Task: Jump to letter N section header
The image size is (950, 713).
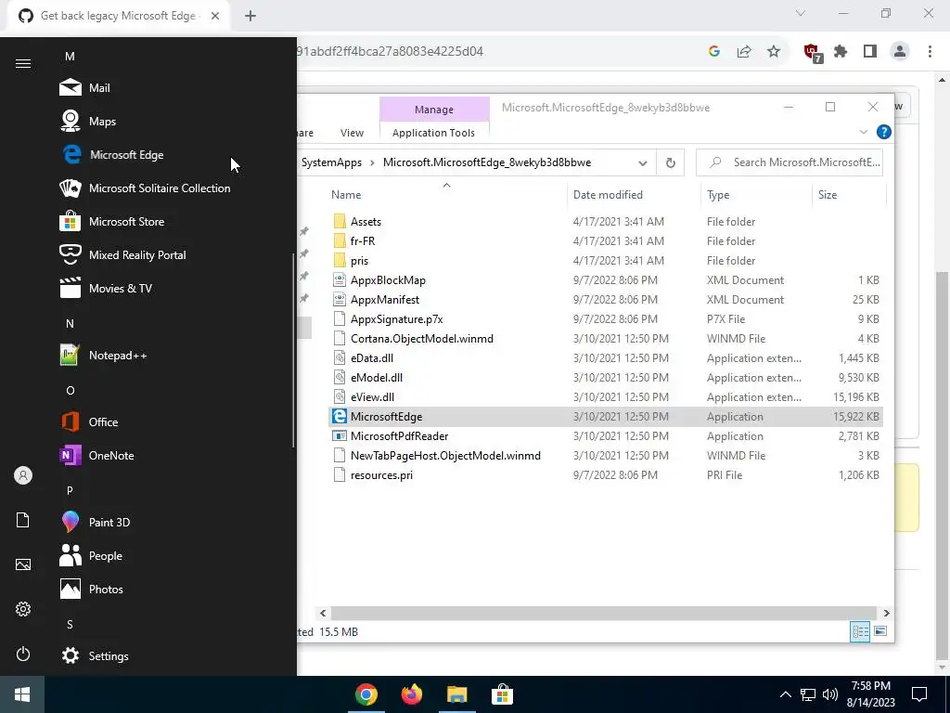Action: tap(71, 324)
